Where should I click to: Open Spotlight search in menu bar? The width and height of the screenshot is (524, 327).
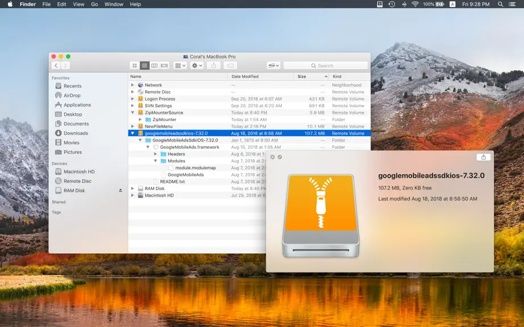(500, 5)
